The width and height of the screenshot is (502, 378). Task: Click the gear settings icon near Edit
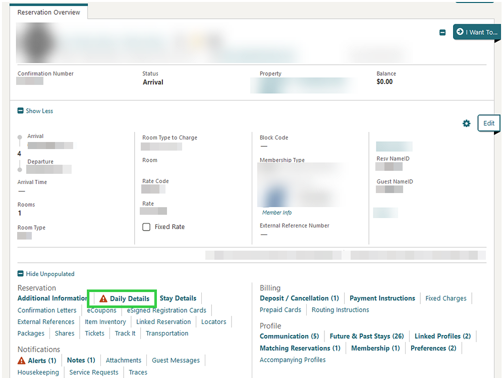[x=467, y=123]
